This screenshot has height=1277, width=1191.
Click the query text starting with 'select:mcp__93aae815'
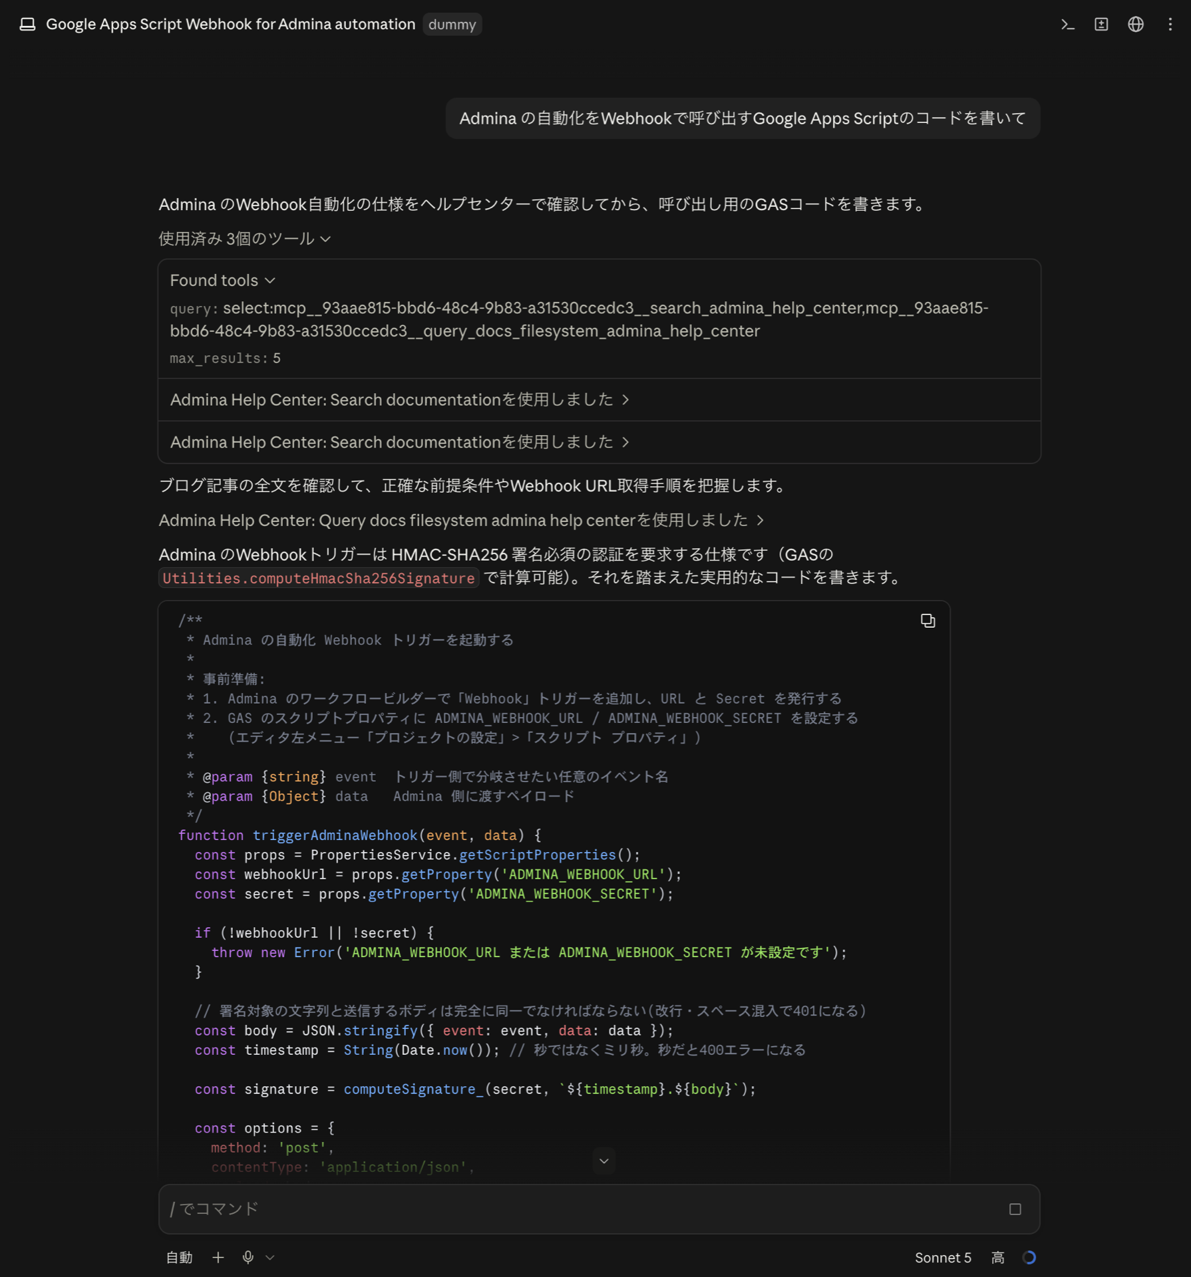click(x=580, y=319)
